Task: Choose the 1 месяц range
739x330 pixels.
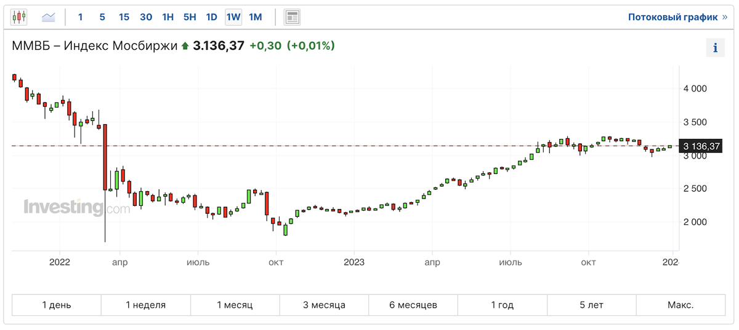Action: (235, 305)
